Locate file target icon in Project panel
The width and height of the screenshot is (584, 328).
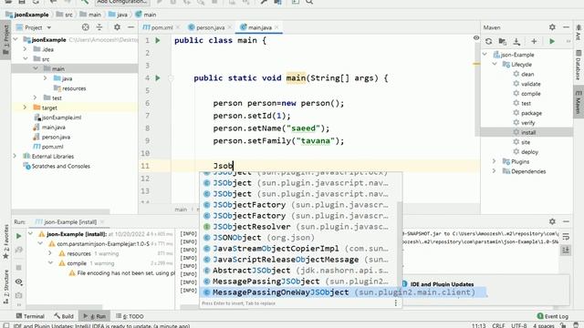click(x=85, y=27)
